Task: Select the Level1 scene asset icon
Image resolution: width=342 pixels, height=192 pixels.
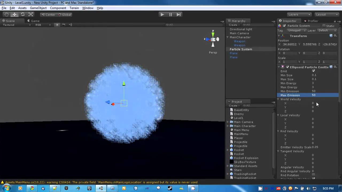Action: [231, 118]
